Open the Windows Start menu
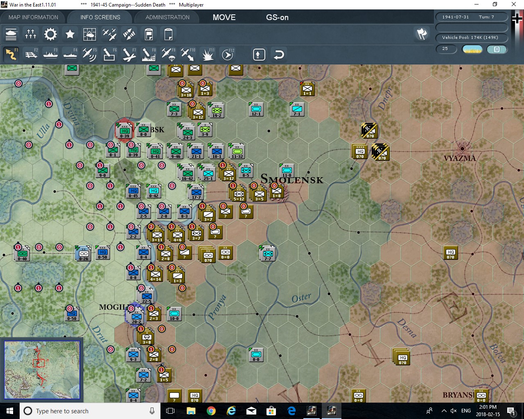 click(10, 411)
